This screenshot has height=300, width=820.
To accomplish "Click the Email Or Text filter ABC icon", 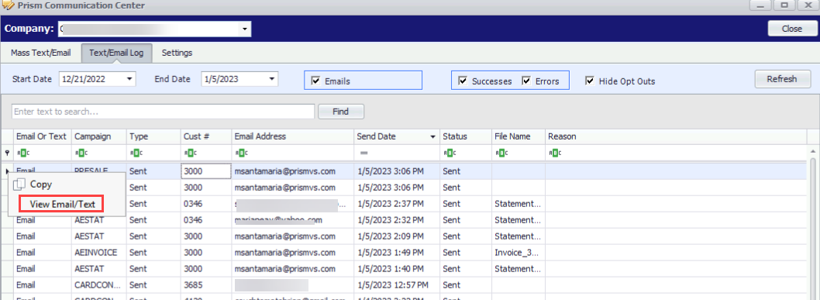I will click(23, 153).
